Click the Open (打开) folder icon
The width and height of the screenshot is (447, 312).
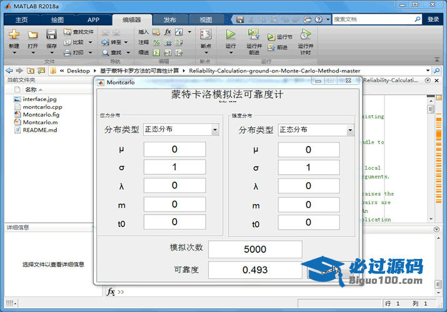[33, 35]
